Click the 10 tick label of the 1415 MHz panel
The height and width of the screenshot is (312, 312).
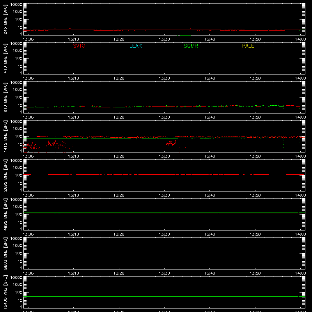pos(20,144)
